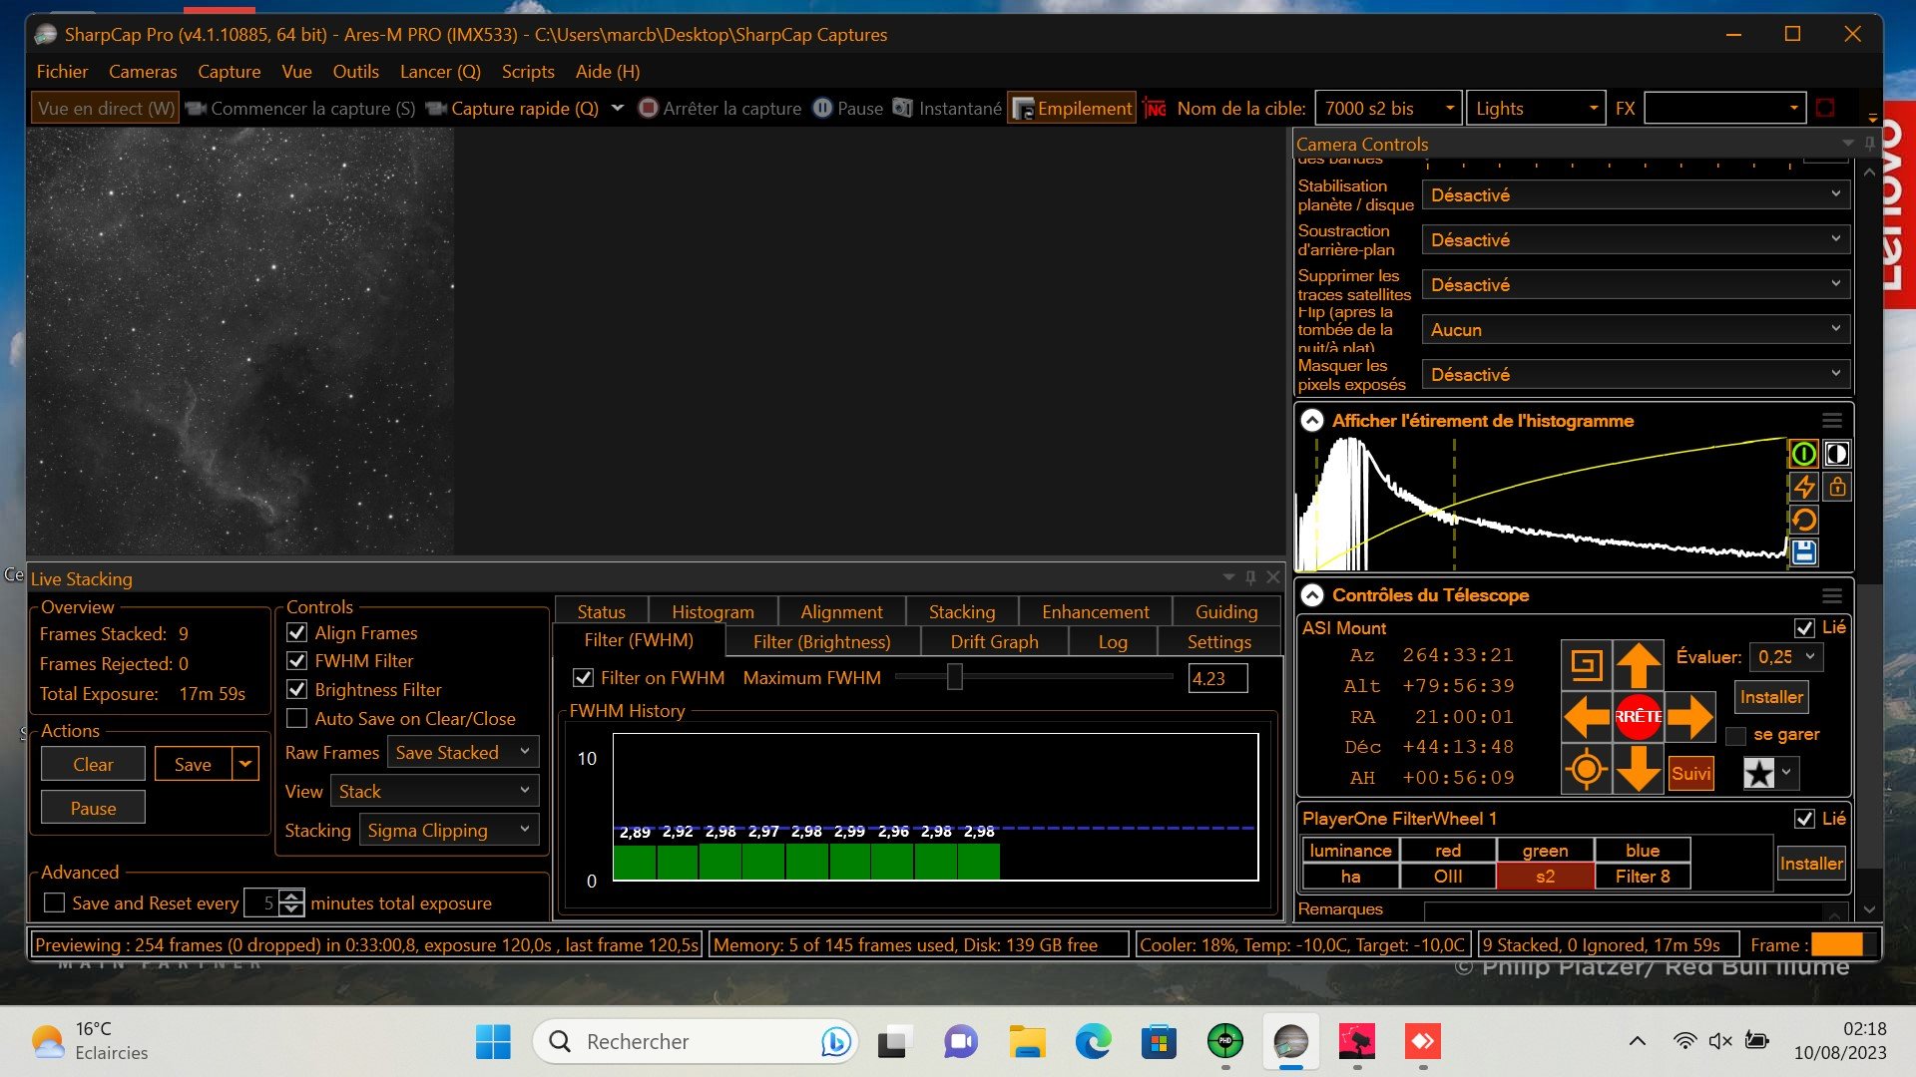1916x1077 pixels.
Task: Pause live stacking with the Pause button
Action: 93,809
